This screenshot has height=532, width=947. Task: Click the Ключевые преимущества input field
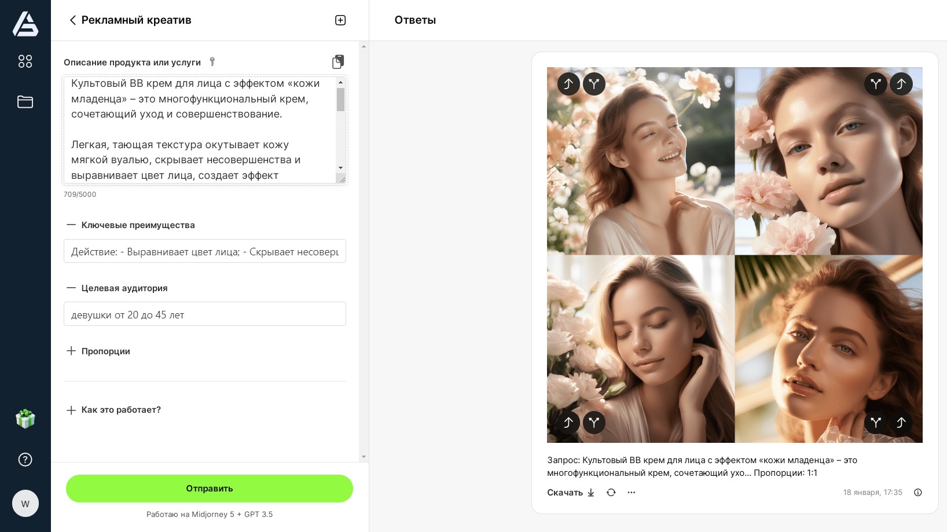click(x=205, y=251)
